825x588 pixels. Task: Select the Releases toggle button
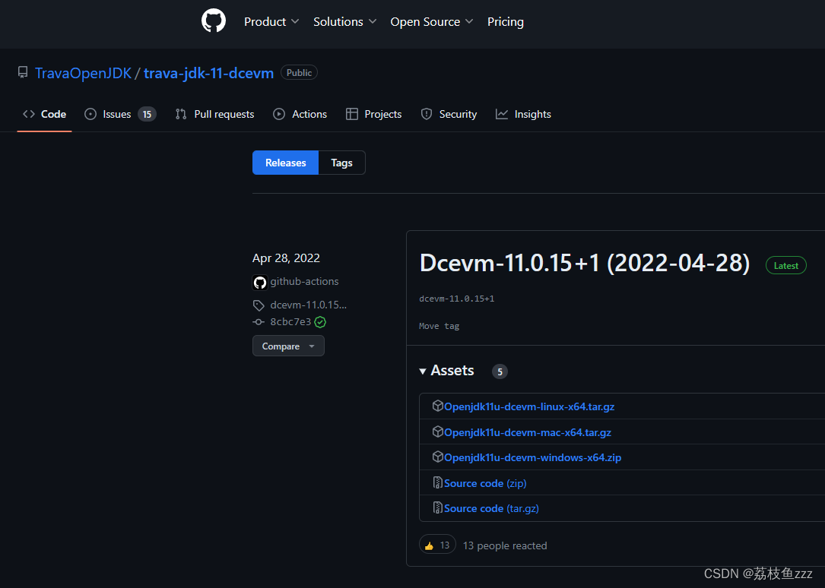click(x=286, y=163)
